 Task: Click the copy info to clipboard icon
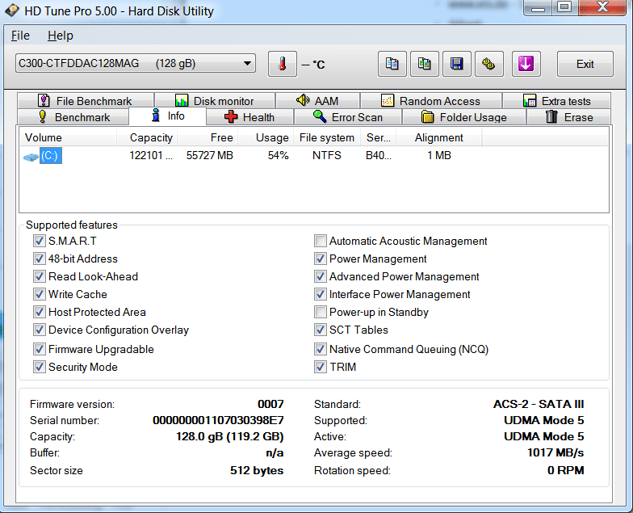(x=392, y=64)
